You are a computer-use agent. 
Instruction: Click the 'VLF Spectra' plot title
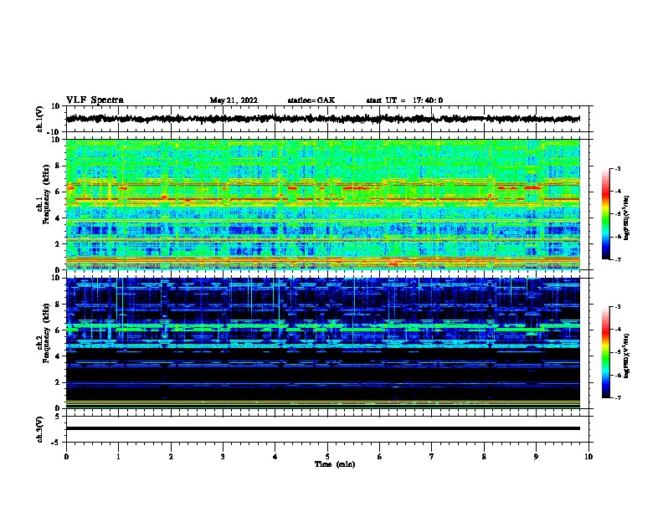click(95, 100)
